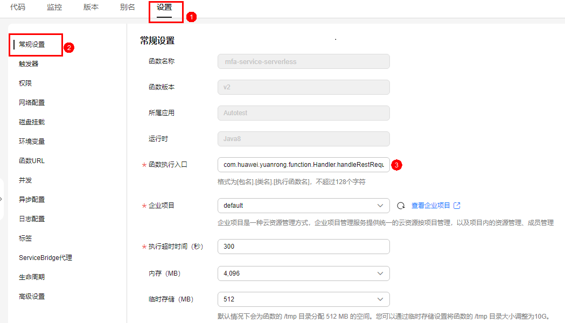
Task: Open 查看企业项目 link
Action: click(431, 206)
